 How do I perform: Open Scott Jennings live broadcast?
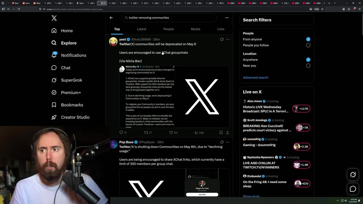tap(267, 128)
